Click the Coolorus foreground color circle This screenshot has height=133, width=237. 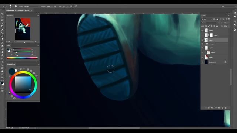pos(12,71)
